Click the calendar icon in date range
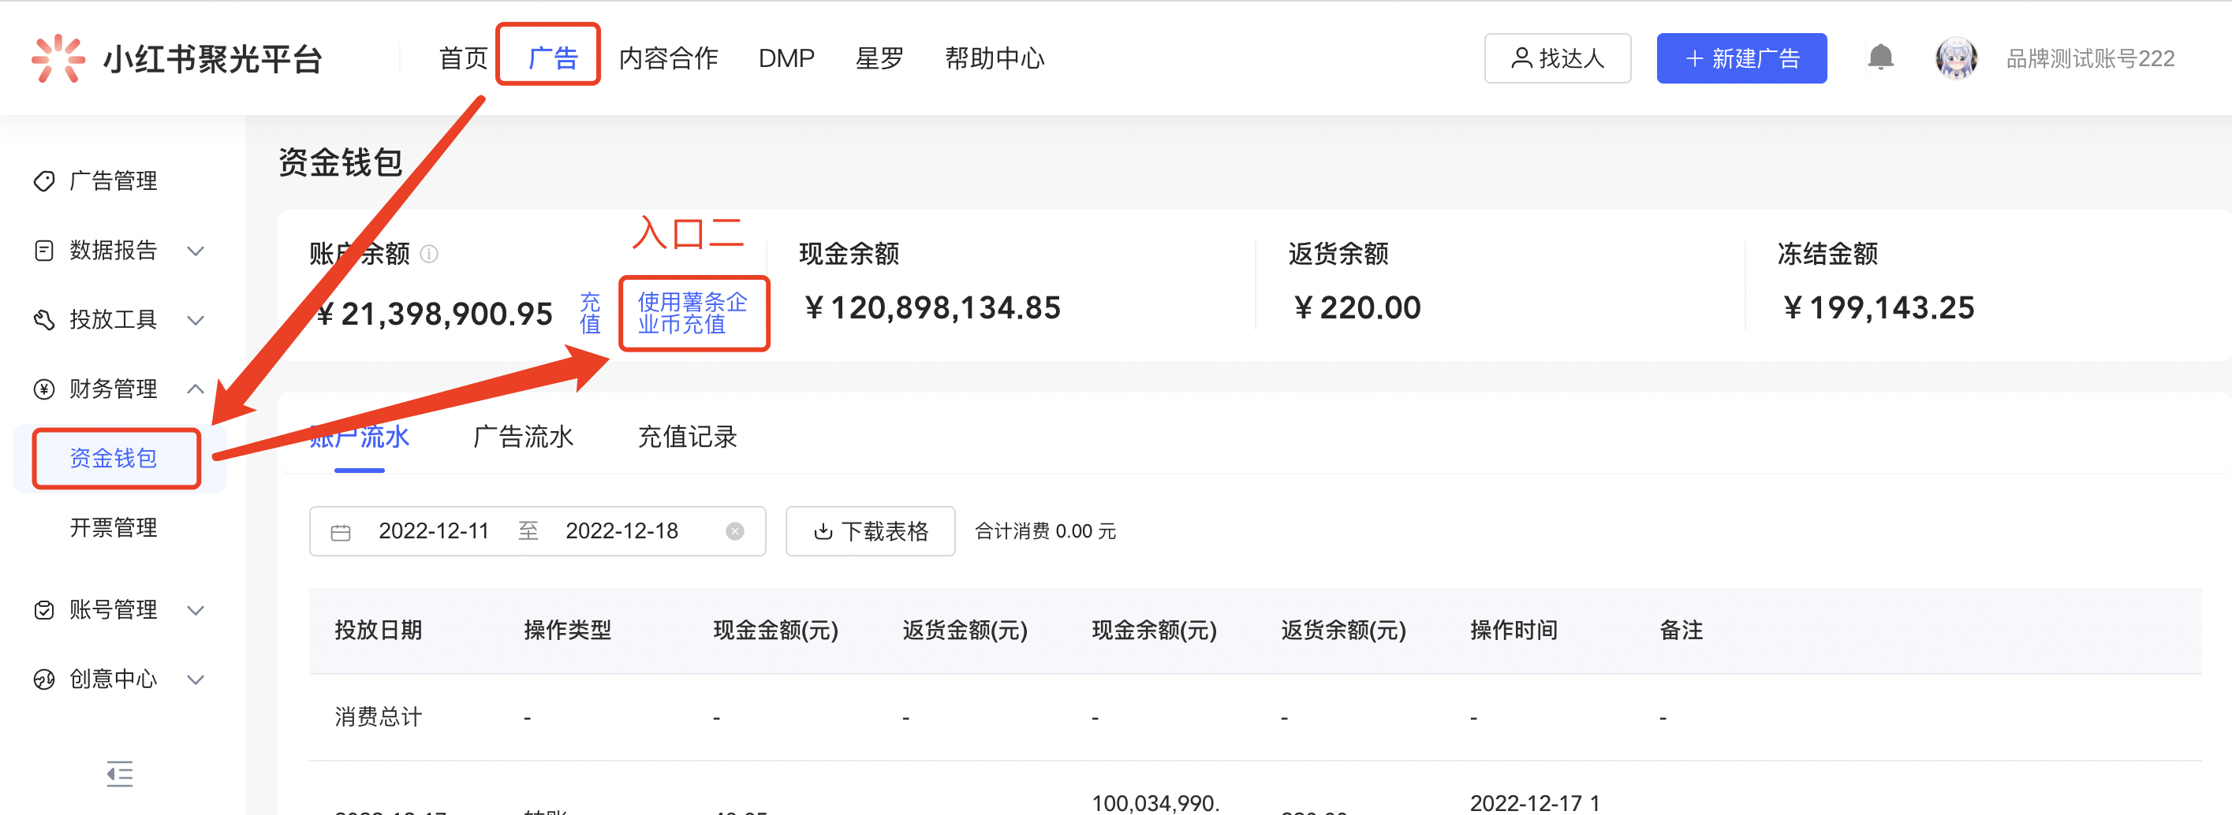Image resolution: width=2232 pixels, height=815 pixels. click(341, 532)
